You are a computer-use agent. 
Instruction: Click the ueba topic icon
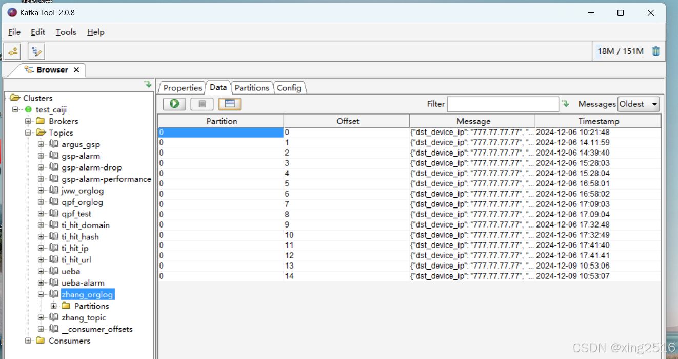click(54, 271)
